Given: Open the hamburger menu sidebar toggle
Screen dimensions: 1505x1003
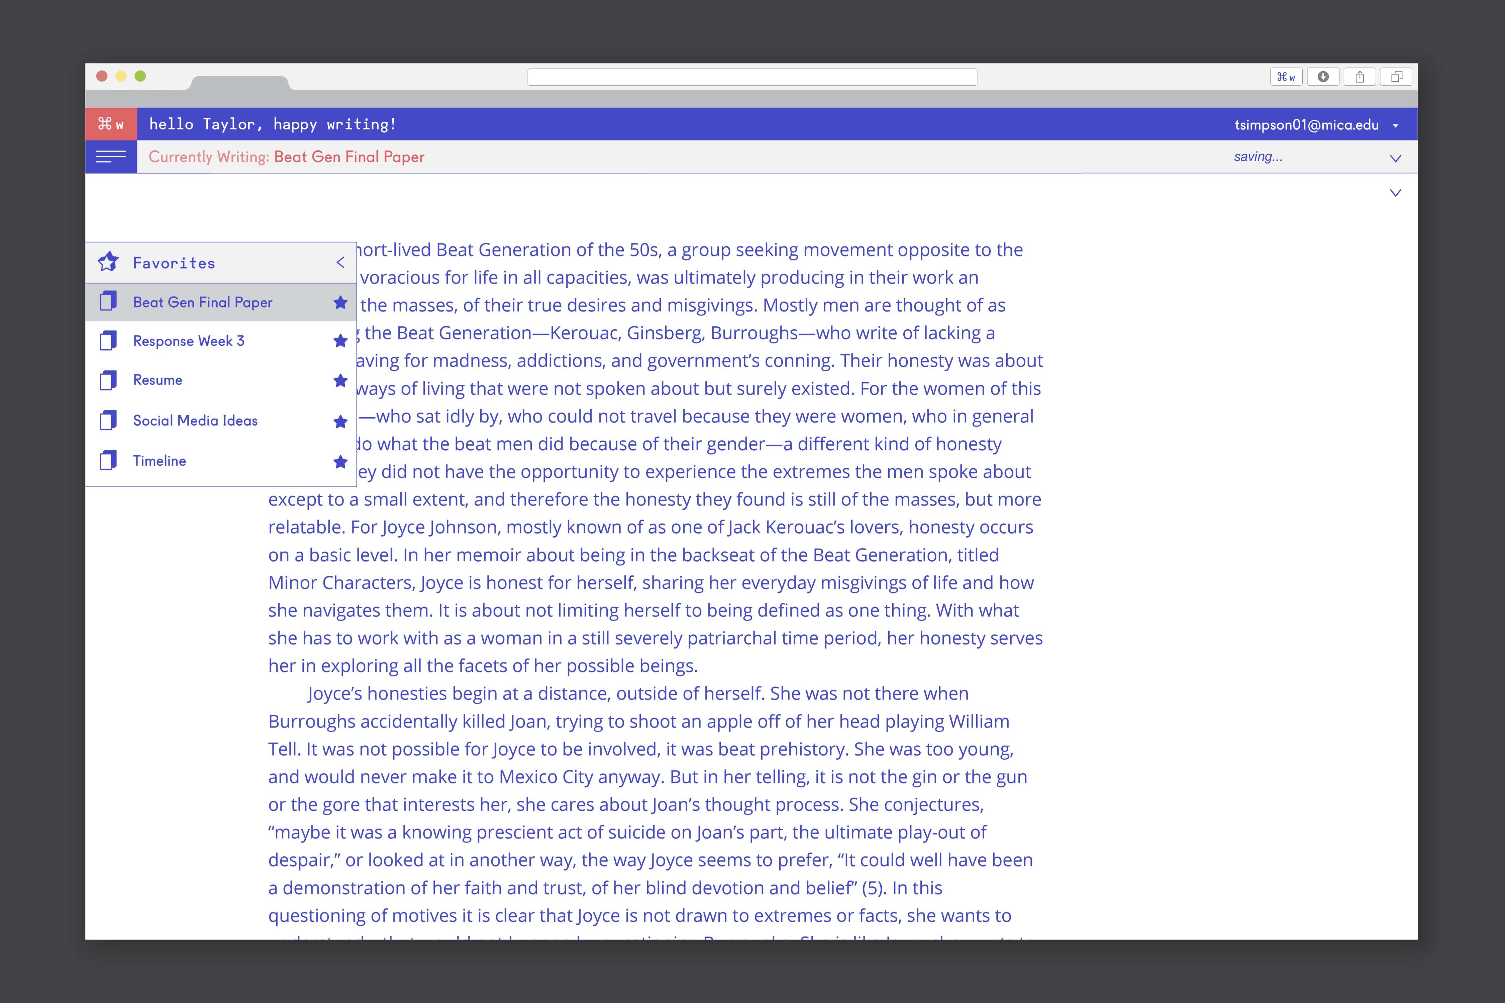Looking at the screenshot, I should click(x=111, y=157).
